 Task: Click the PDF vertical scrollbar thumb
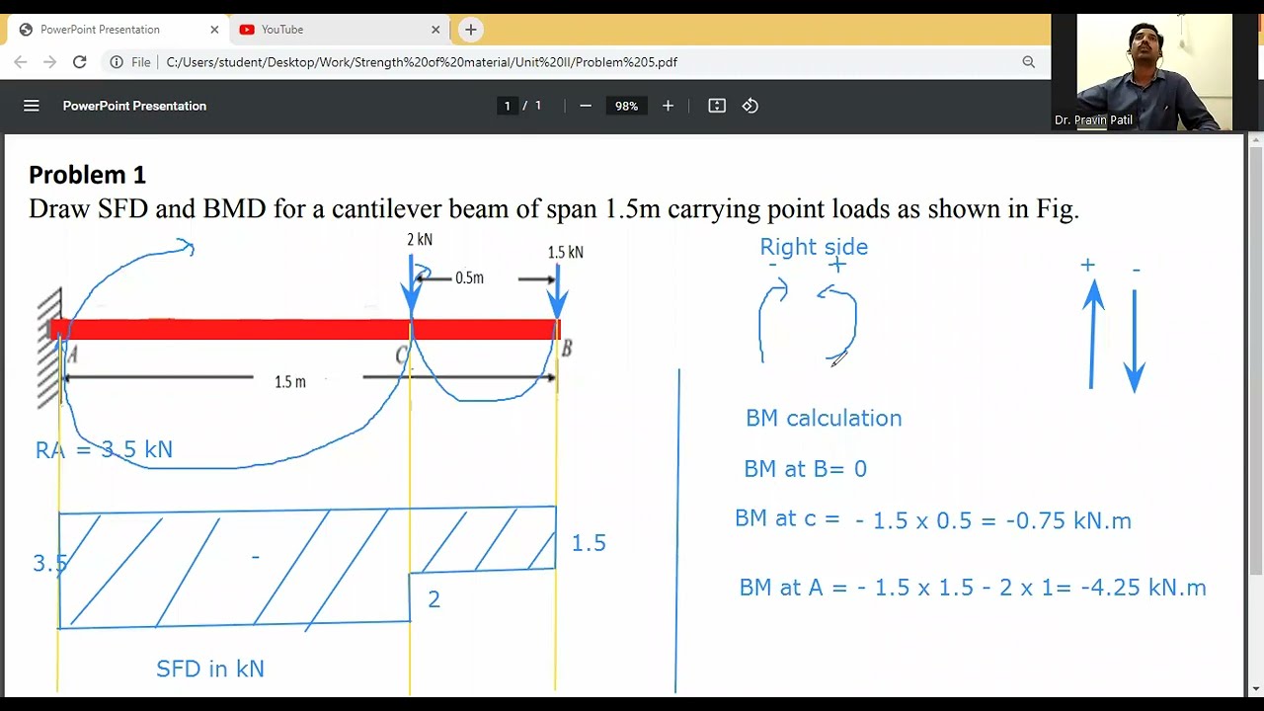pos(1256,360)
